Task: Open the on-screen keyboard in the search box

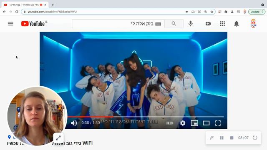Action: tap(158, 24)
